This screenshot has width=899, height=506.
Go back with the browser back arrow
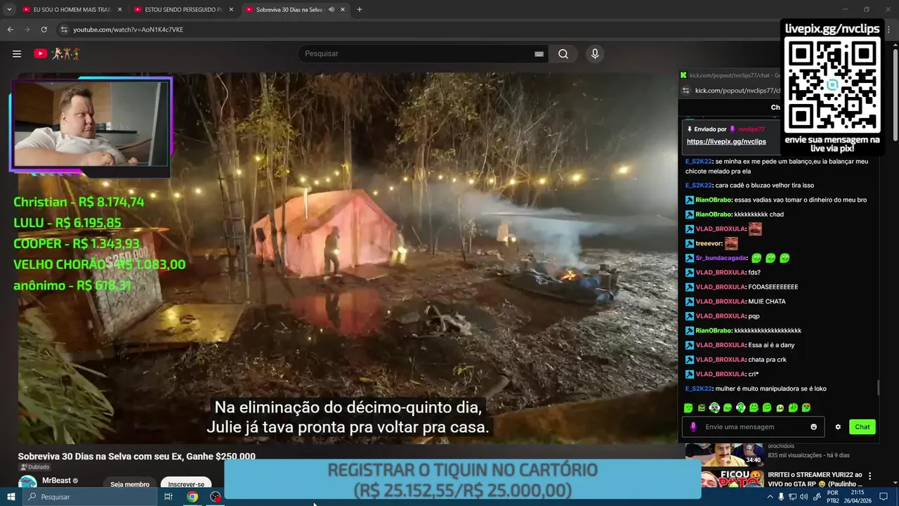pyautogui.click(x=10, y=30)
